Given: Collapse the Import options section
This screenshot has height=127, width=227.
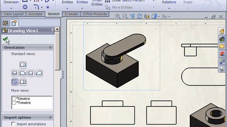Looking at the screenshot, I should pos(50,117).
